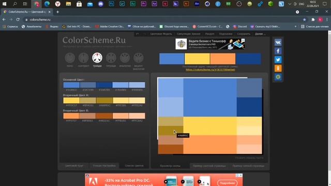Open the Симуляция Зрения menu
This screenshot has height=186, width=331.
(188, 34)
